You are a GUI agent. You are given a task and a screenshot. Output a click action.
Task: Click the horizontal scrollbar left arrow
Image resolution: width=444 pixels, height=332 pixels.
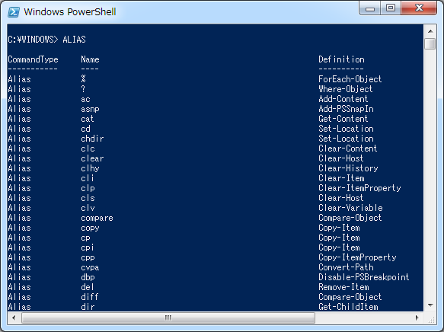[14, 318]
